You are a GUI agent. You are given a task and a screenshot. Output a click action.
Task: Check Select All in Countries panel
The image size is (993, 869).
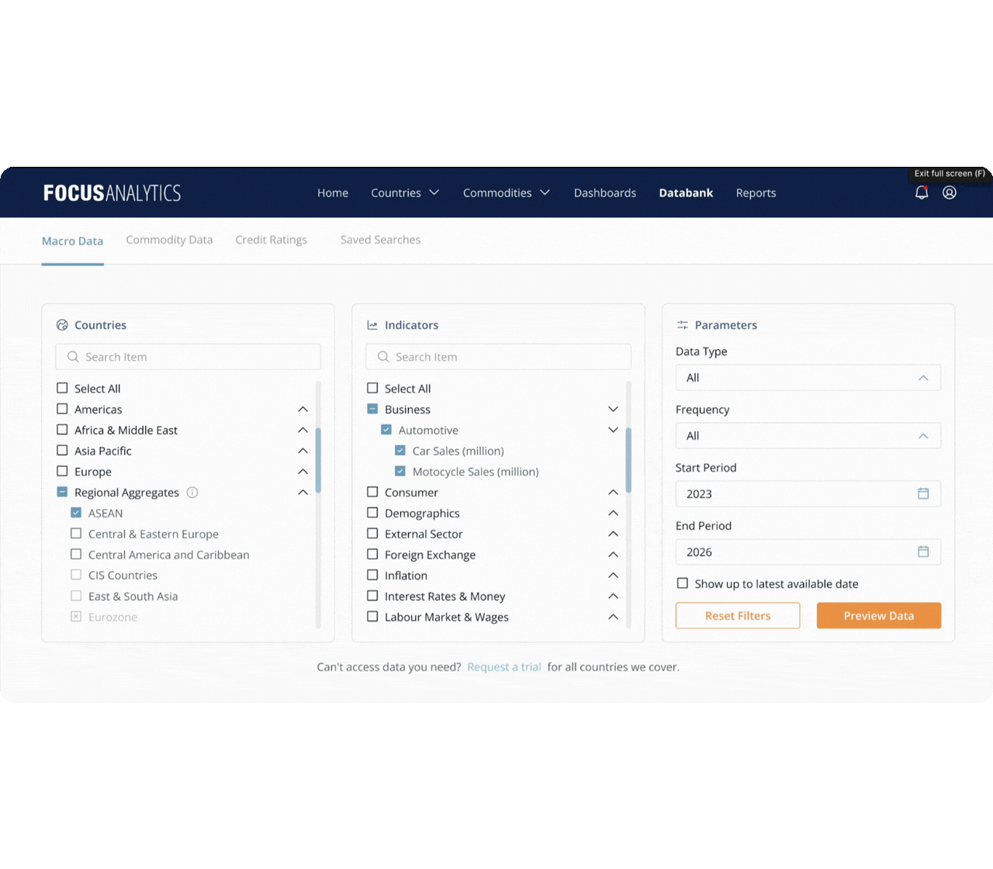[62, 388]
